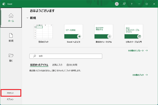The width and height of the screenshot is (158, 105).
Task: Click arrow icon beside その他のブック
Action: tap(147, 75)
